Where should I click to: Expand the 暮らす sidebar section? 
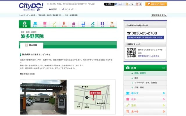point(164,93)
